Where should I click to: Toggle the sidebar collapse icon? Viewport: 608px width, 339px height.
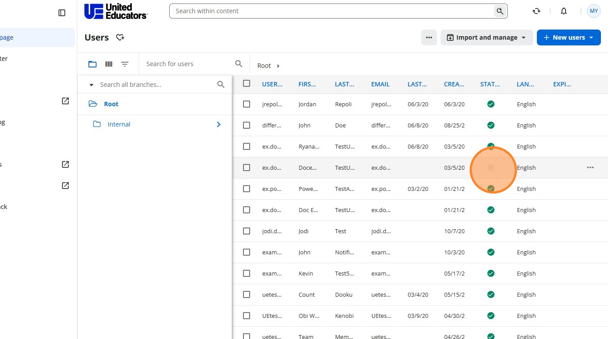[x=62, y=13]
